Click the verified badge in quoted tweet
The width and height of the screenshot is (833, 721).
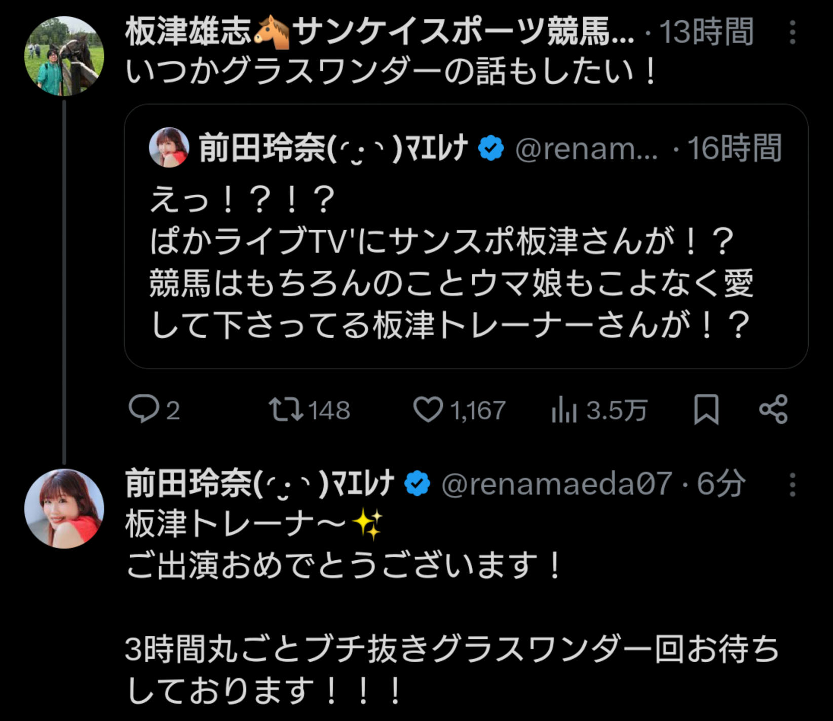[490, 149]
